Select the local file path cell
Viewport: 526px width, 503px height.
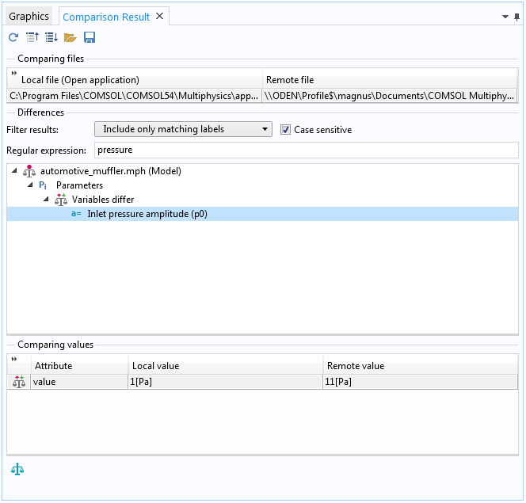coord(134,96)
